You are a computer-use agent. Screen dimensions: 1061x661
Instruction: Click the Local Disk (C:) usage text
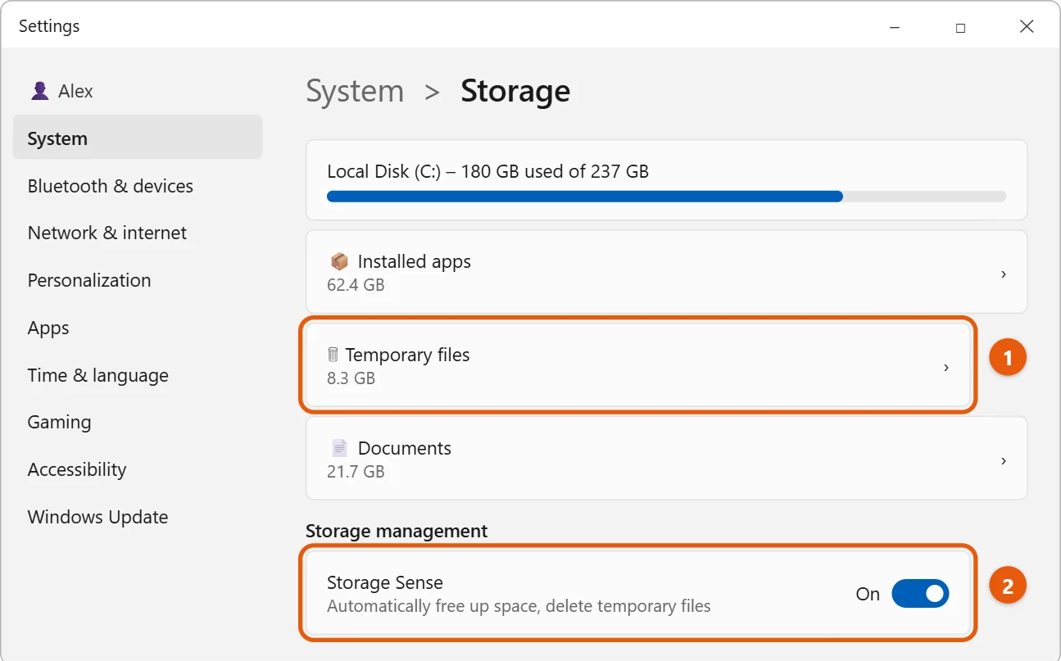(487, 171)
